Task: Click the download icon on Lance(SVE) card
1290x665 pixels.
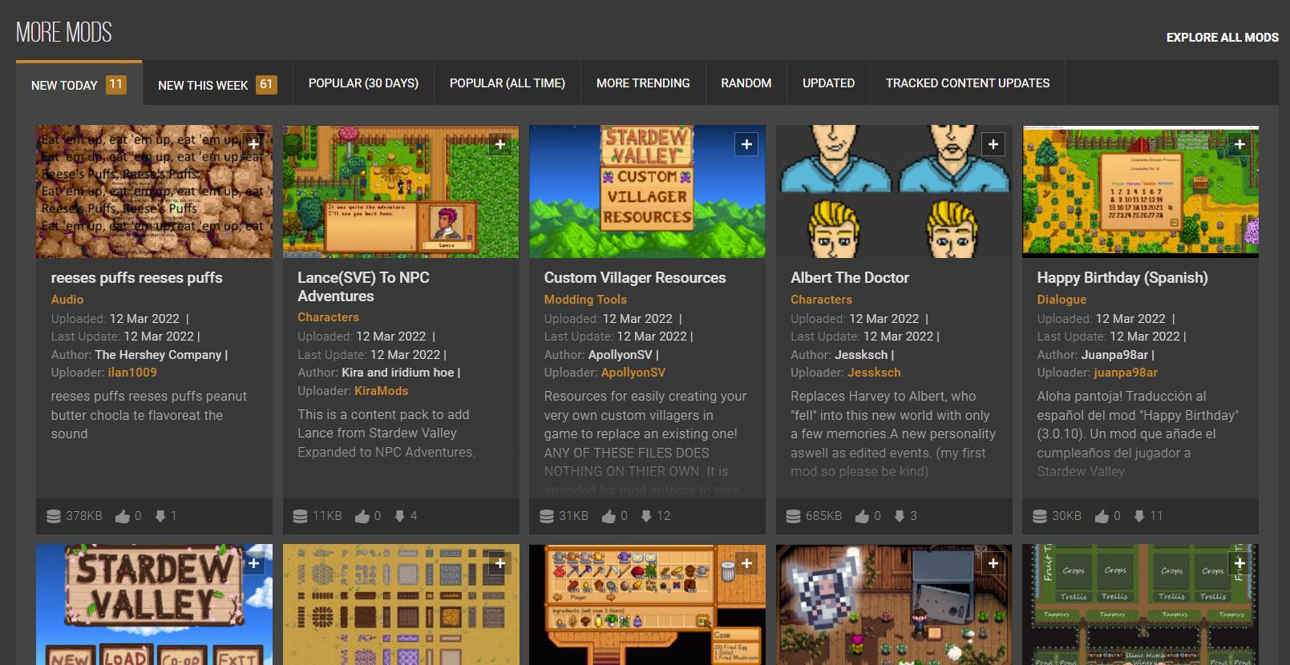Action: pyautogui.click(x=400, y=516)
